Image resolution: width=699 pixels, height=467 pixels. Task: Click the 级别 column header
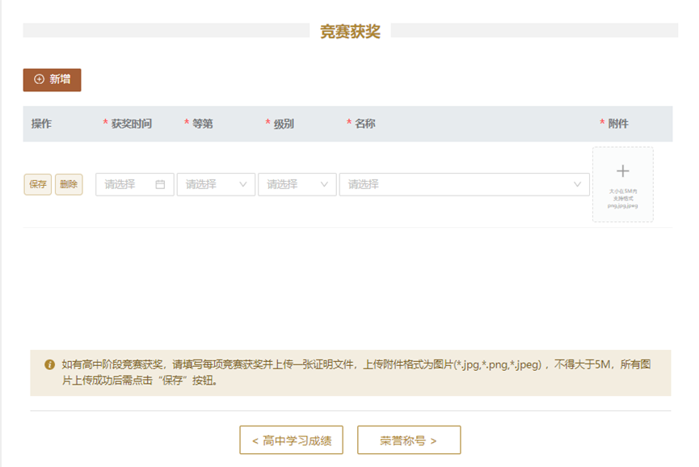click(283, 124)
